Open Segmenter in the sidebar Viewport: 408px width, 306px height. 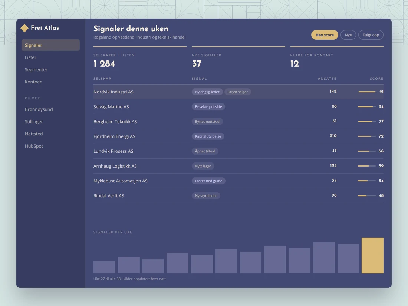(50, 69)
